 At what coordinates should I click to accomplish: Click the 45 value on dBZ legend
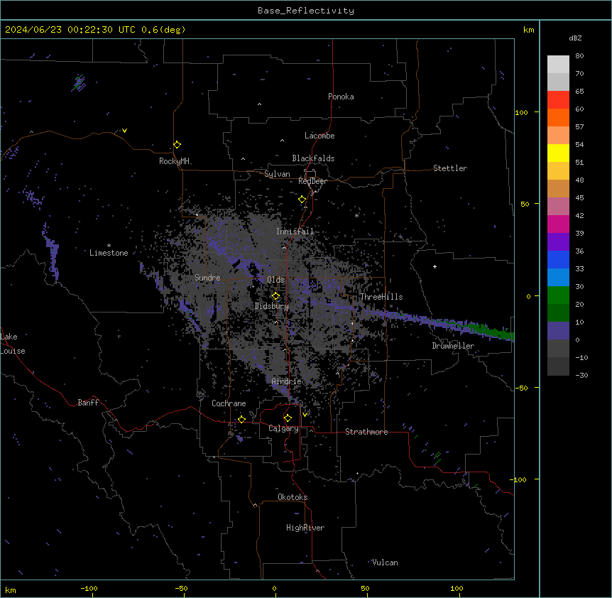579,198
